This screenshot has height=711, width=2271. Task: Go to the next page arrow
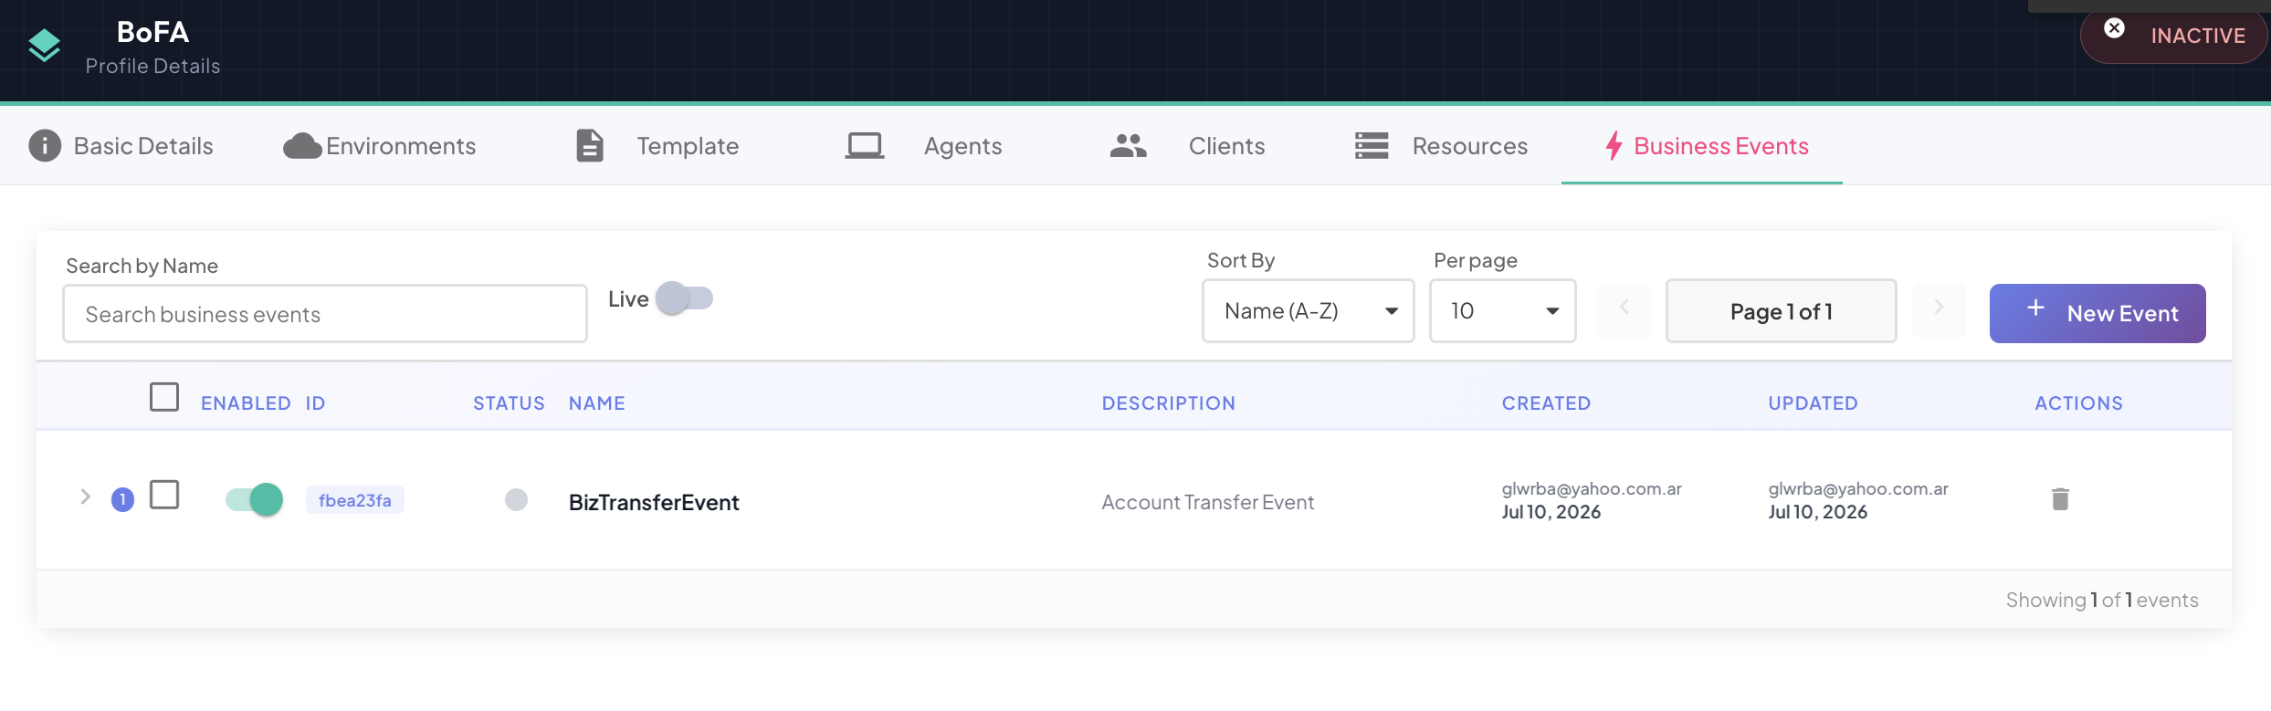pyautogui.click(x=1939, y=310)
